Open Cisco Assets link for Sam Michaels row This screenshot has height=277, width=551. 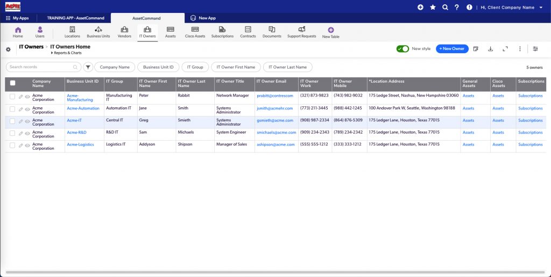(498, 133)
